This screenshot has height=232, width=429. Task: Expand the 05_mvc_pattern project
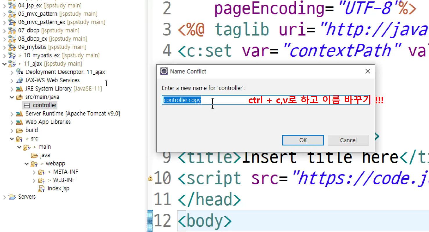coord(4,14)
